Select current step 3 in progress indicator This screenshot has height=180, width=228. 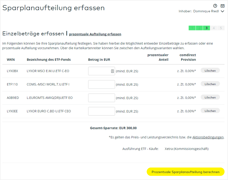point(206,28)
